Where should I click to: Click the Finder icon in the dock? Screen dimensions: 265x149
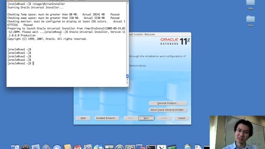15,147
